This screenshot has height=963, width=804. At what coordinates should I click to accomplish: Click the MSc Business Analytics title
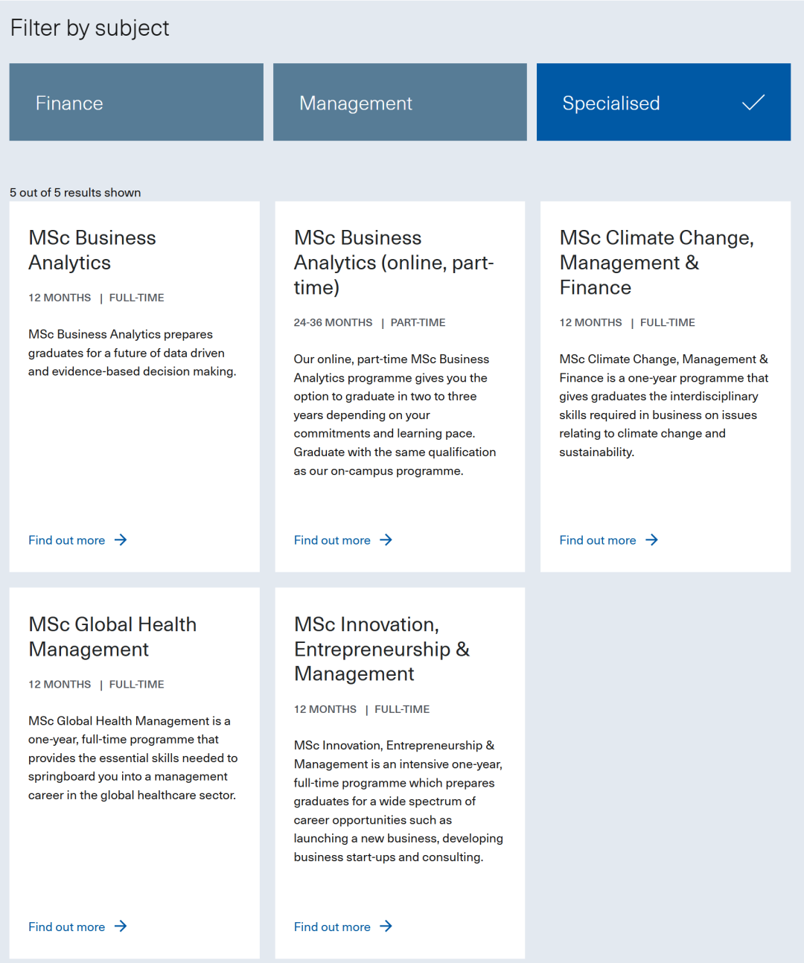[x=92, y=250]
